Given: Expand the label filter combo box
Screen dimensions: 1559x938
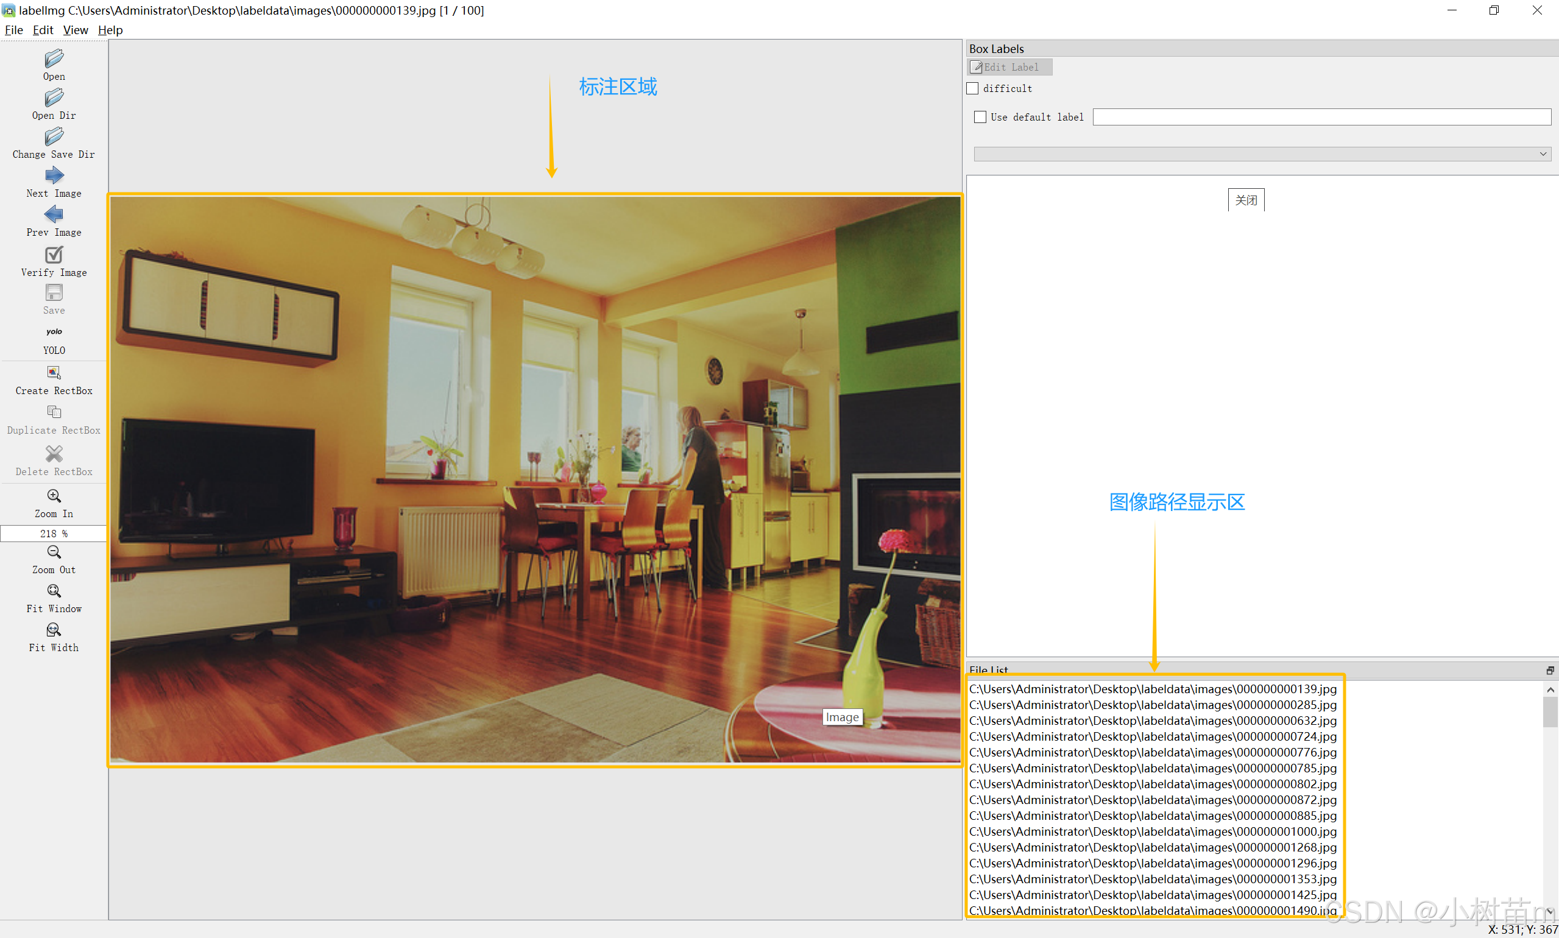Looking at the screenshot, I should [x=1543, y=154].
